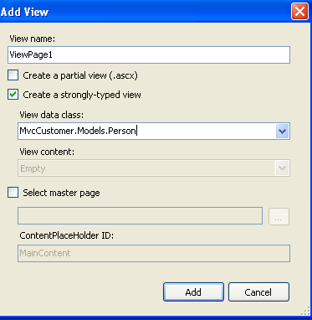Enable Create a partial view (.ascx) checkbox

point(13,75)
